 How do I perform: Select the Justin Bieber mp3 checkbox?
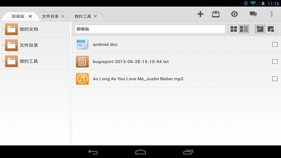pos(275,79)
